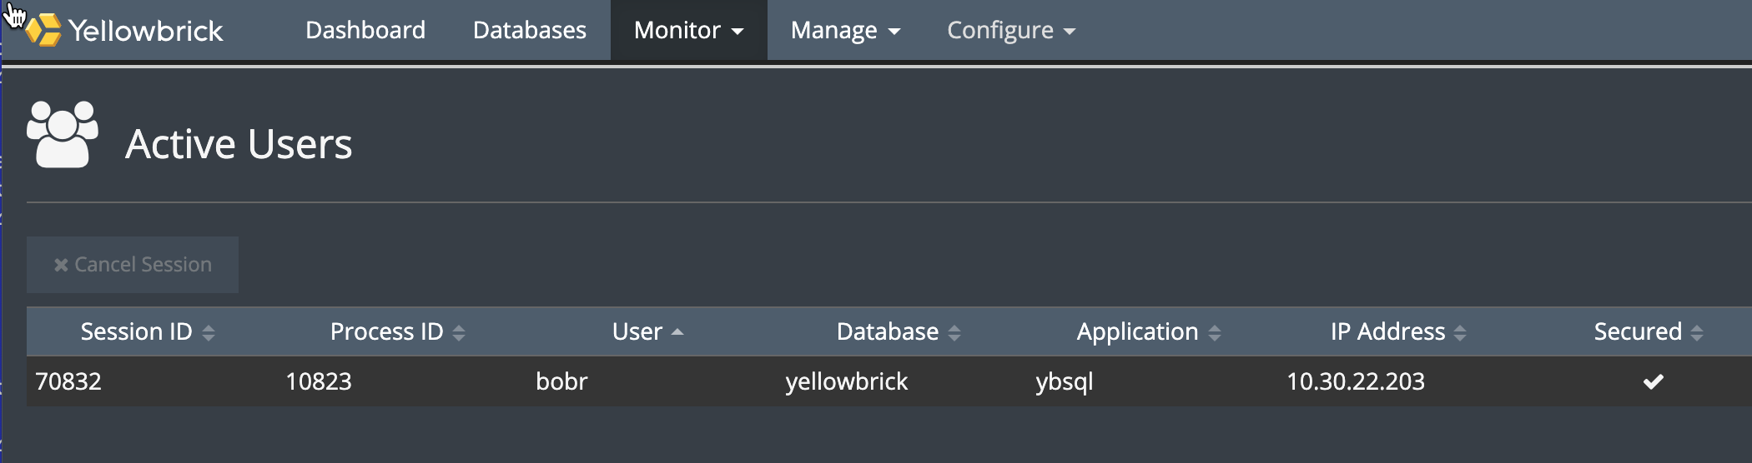The image size is (1752, 463).
Task: Sort by Secured column arrows
Action: tap(1697, 333)
